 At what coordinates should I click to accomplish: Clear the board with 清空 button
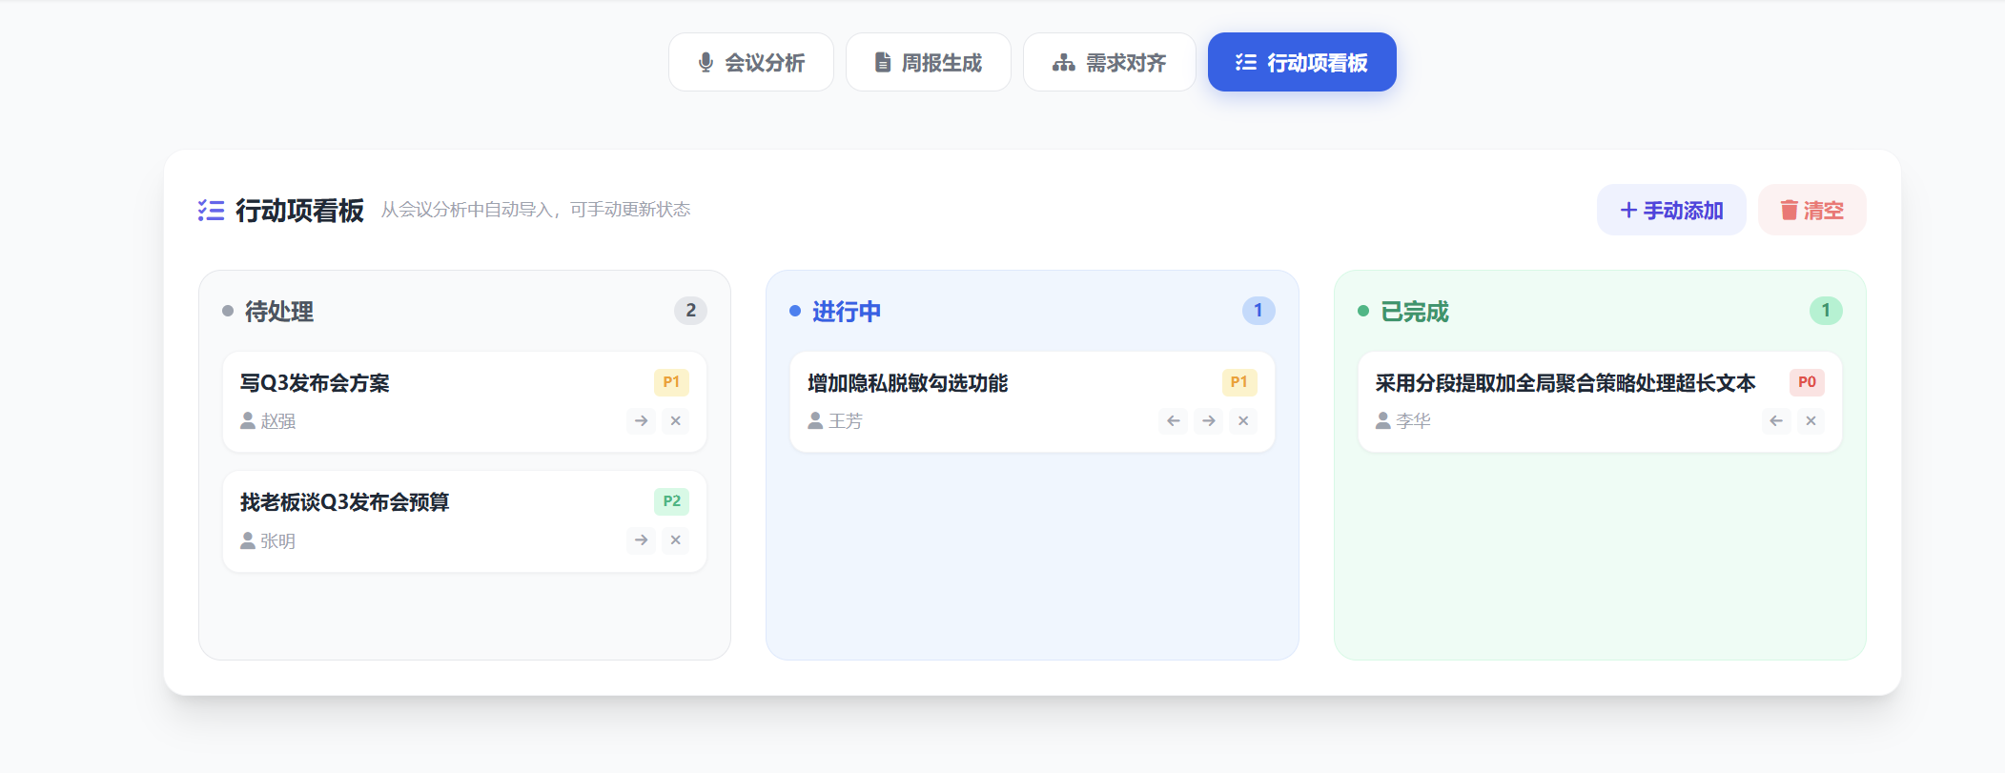pos(1811,210)
